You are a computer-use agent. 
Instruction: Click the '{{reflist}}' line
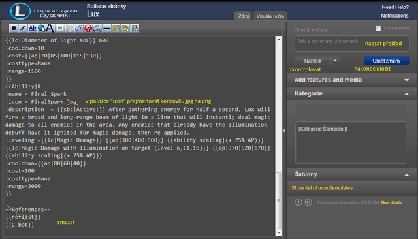pos(23,217)
